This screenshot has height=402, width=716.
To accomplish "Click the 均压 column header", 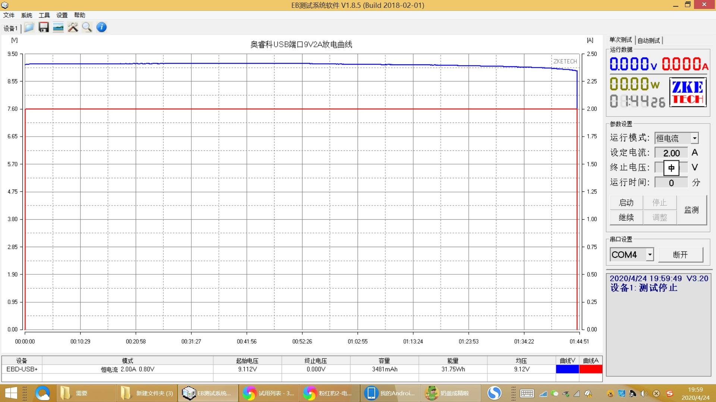I will (521, 360).
